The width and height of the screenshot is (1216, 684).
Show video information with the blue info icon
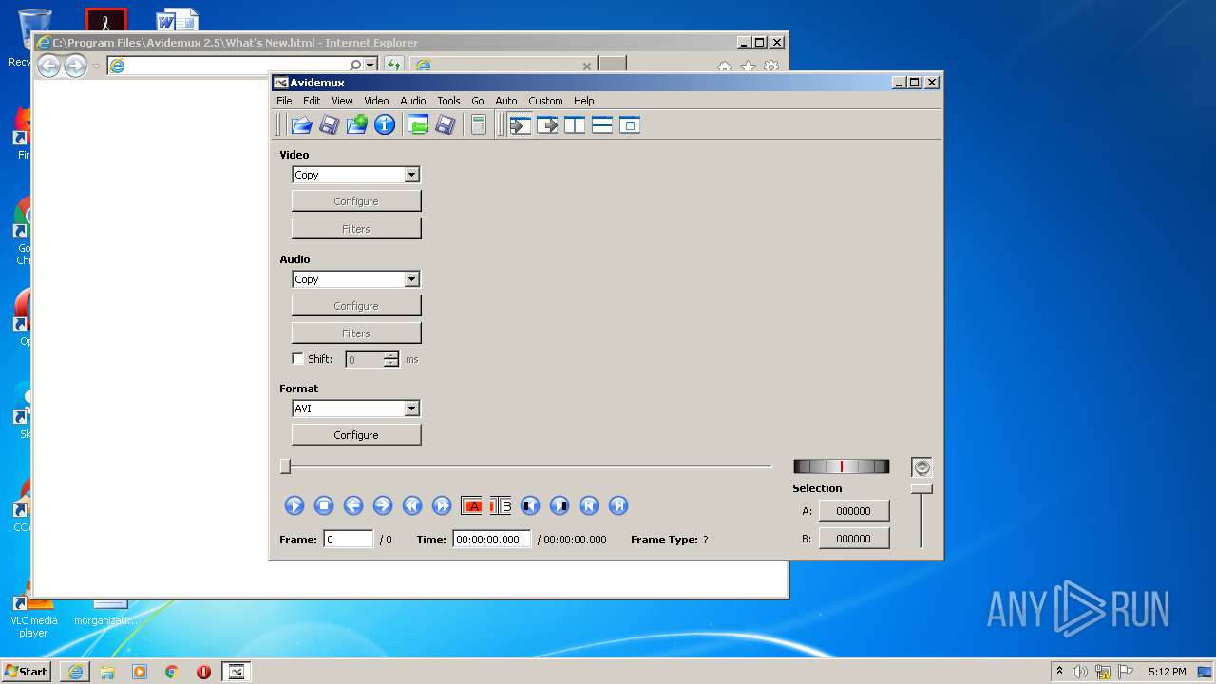tap(384, 124)
